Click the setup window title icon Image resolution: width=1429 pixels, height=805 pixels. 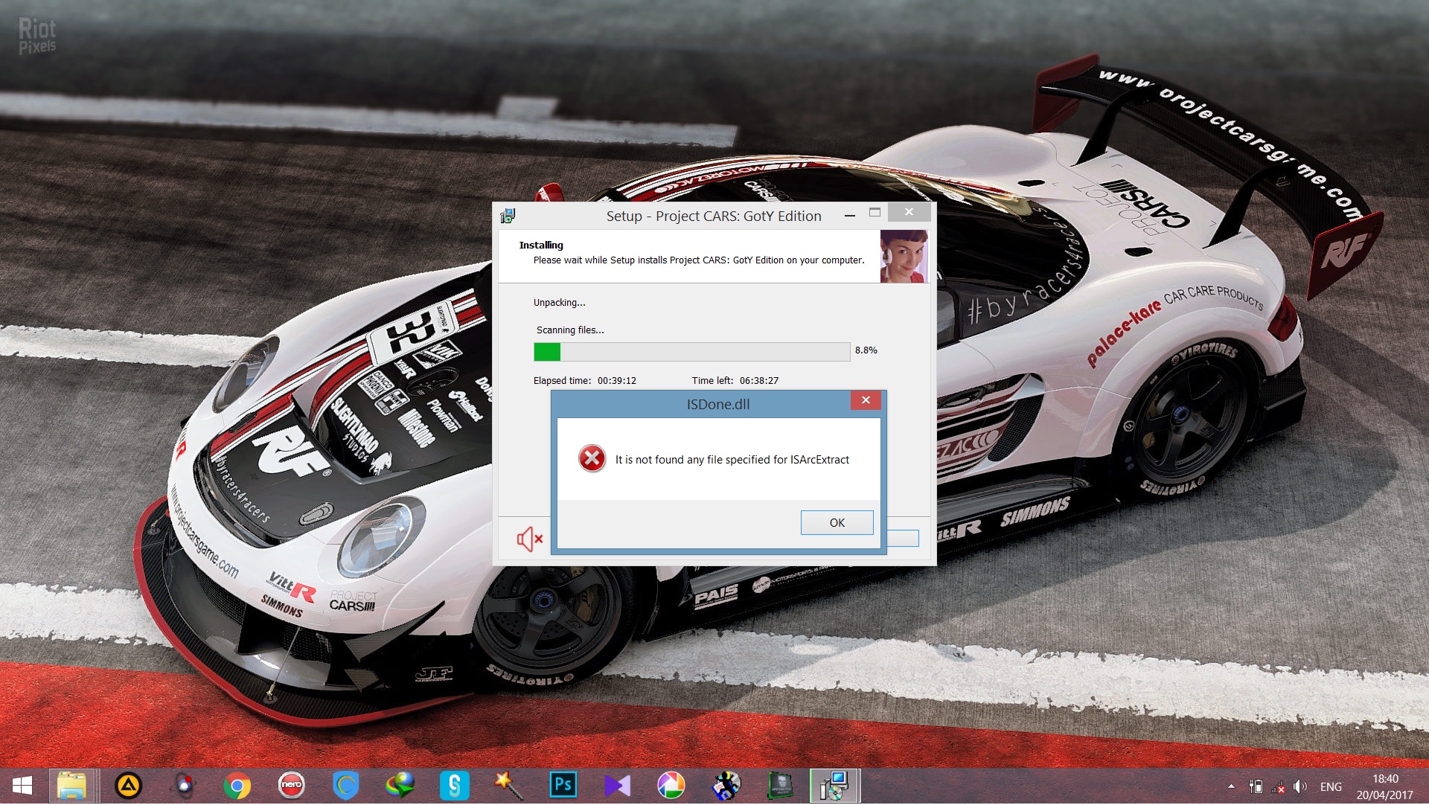point(508,217)
